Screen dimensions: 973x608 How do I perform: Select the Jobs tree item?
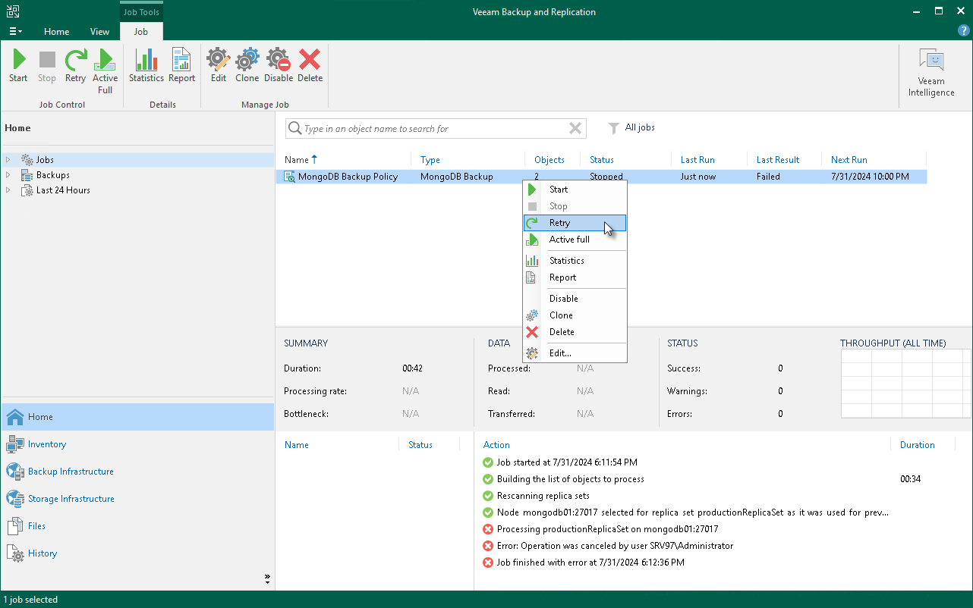pos(45,160)
